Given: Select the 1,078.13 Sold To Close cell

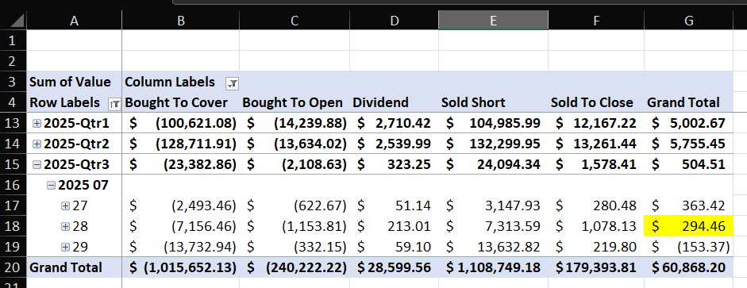Looking at the screenshot, I should [596, 226].
